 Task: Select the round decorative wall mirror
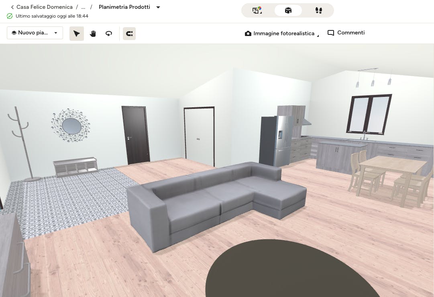[71, 126]
